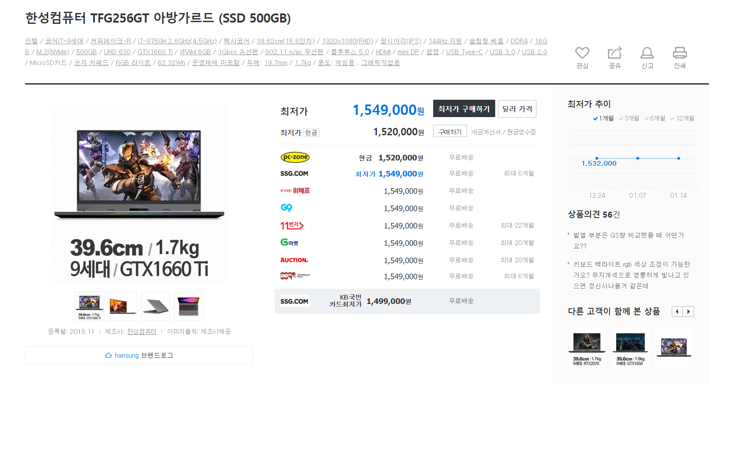Click the 관심 heart icon
This screenshot has height=454, width=735.
click(582, 53)
